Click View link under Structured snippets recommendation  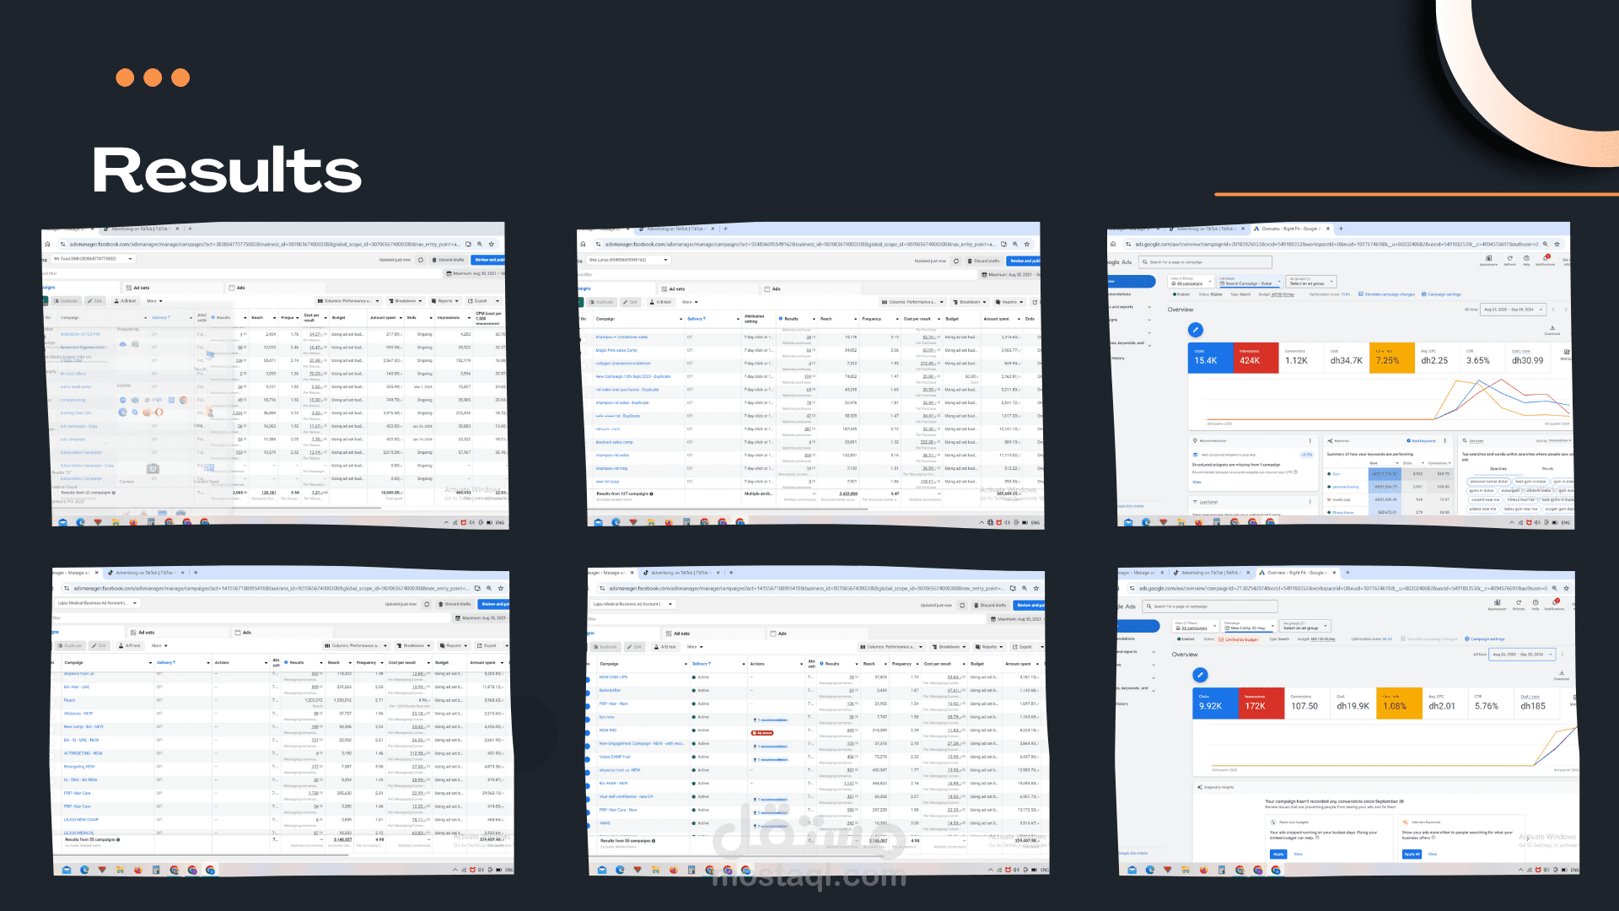point(1196,482)
